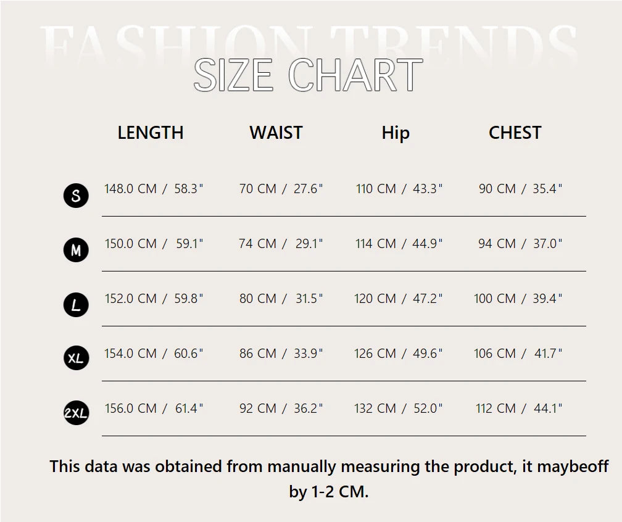Click the S size badge icon

(x=76, y=196)
